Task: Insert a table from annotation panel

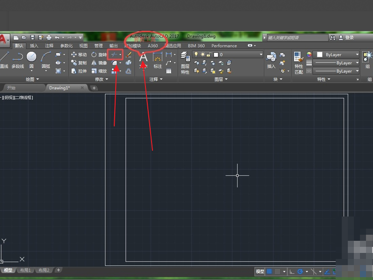Action: click(x=169, y=71)
